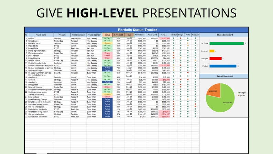Click Concern status of Transaction Backup
This screenshot has height=154, width=273.
click(x=107, y=94)
